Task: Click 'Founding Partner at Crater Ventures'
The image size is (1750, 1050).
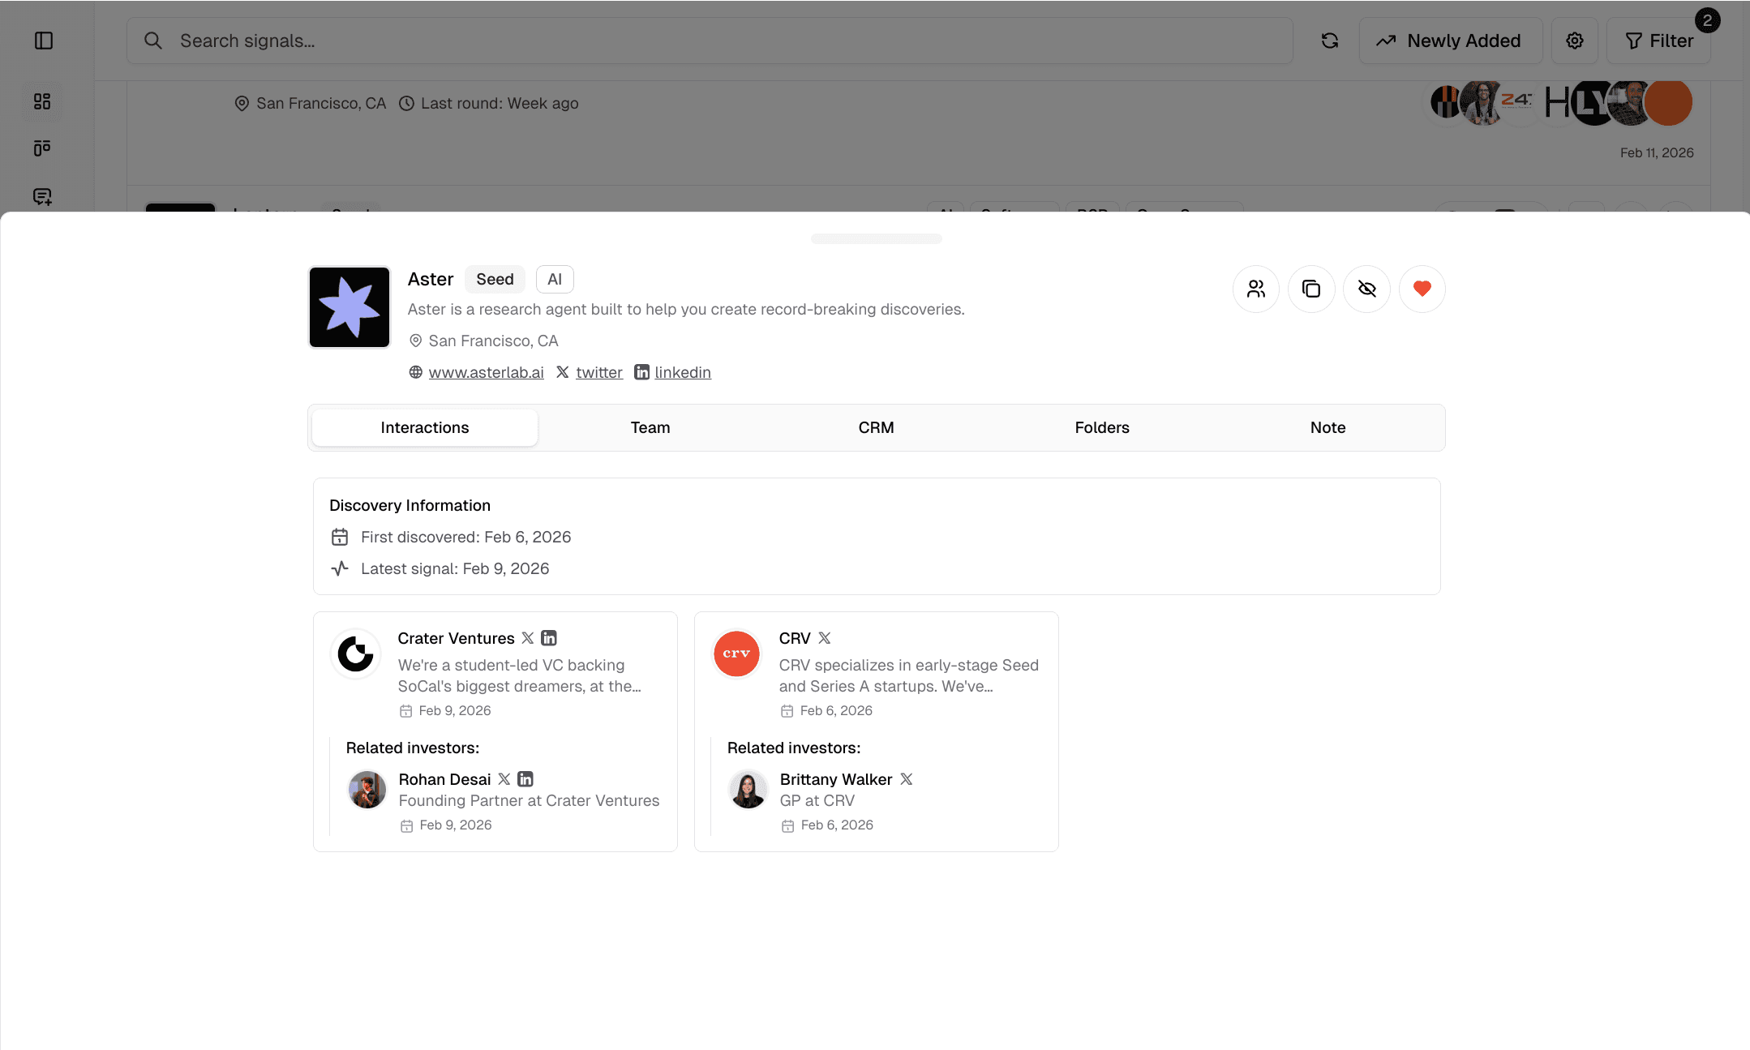Action: point(529,800)
